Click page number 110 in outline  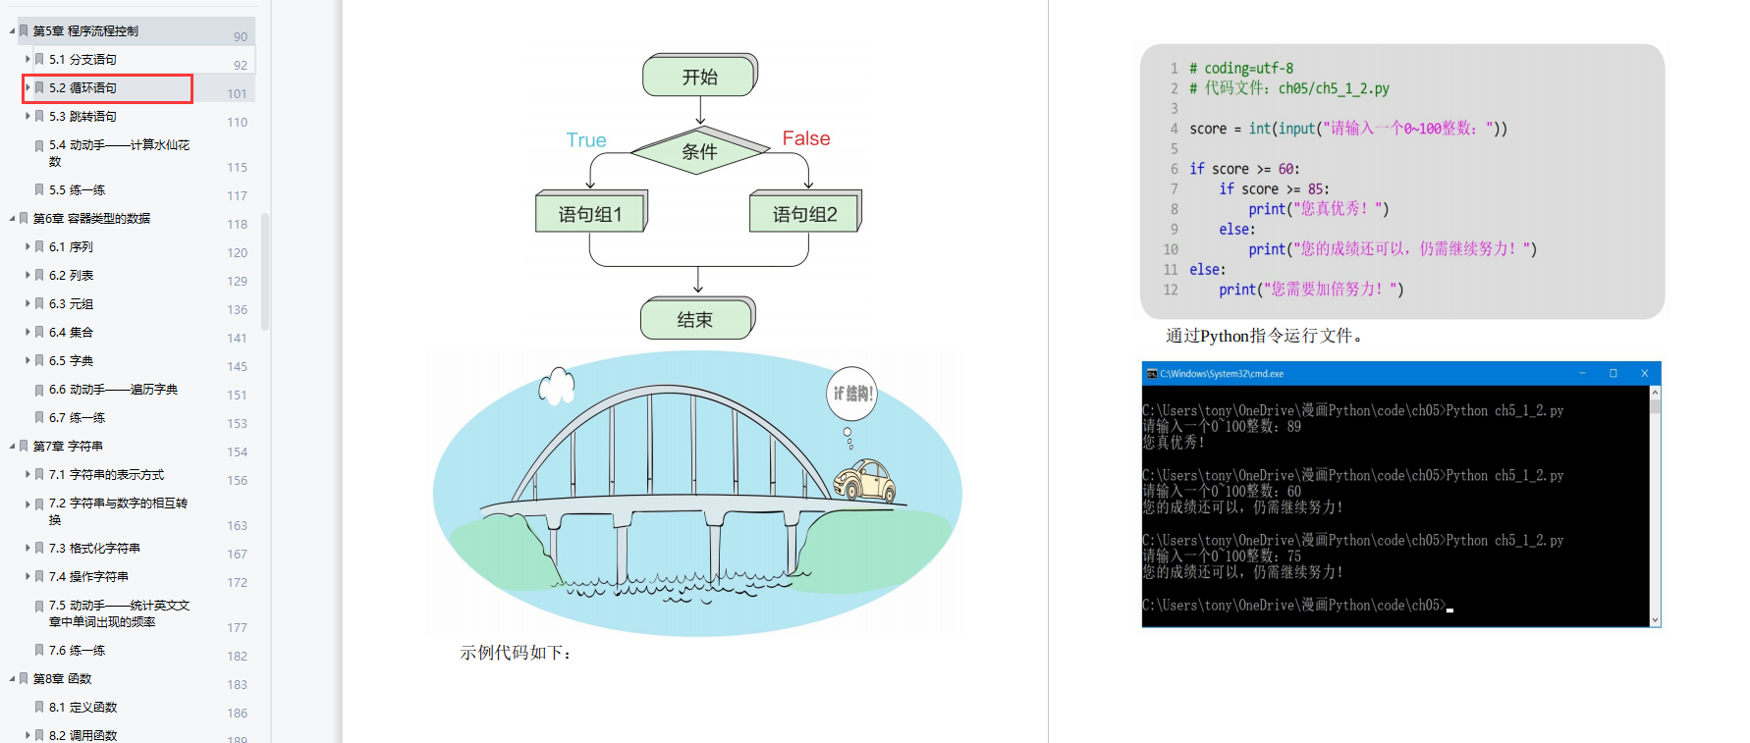(x=238, y=122)
